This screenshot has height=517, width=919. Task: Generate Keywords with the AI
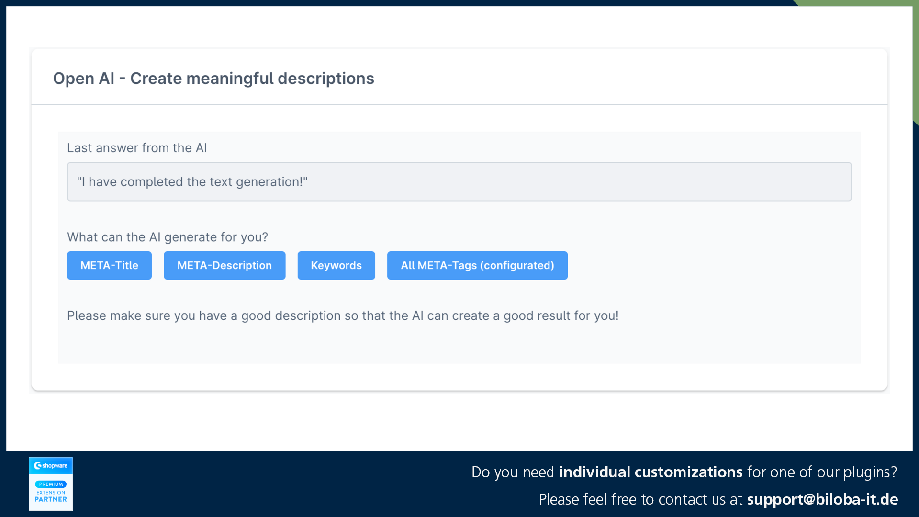click(x=336, y=265)
